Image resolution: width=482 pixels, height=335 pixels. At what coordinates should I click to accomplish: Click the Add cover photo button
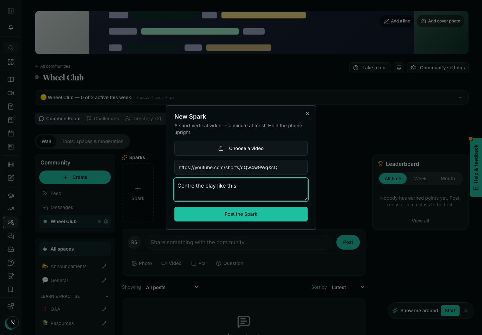click(440, 21)
